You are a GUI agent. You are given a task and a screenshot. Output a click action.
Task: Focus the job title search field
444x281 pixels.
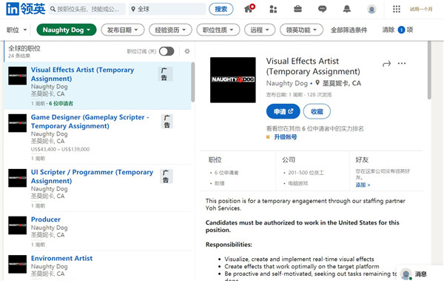pyautogui.click(x=87, y=9)
